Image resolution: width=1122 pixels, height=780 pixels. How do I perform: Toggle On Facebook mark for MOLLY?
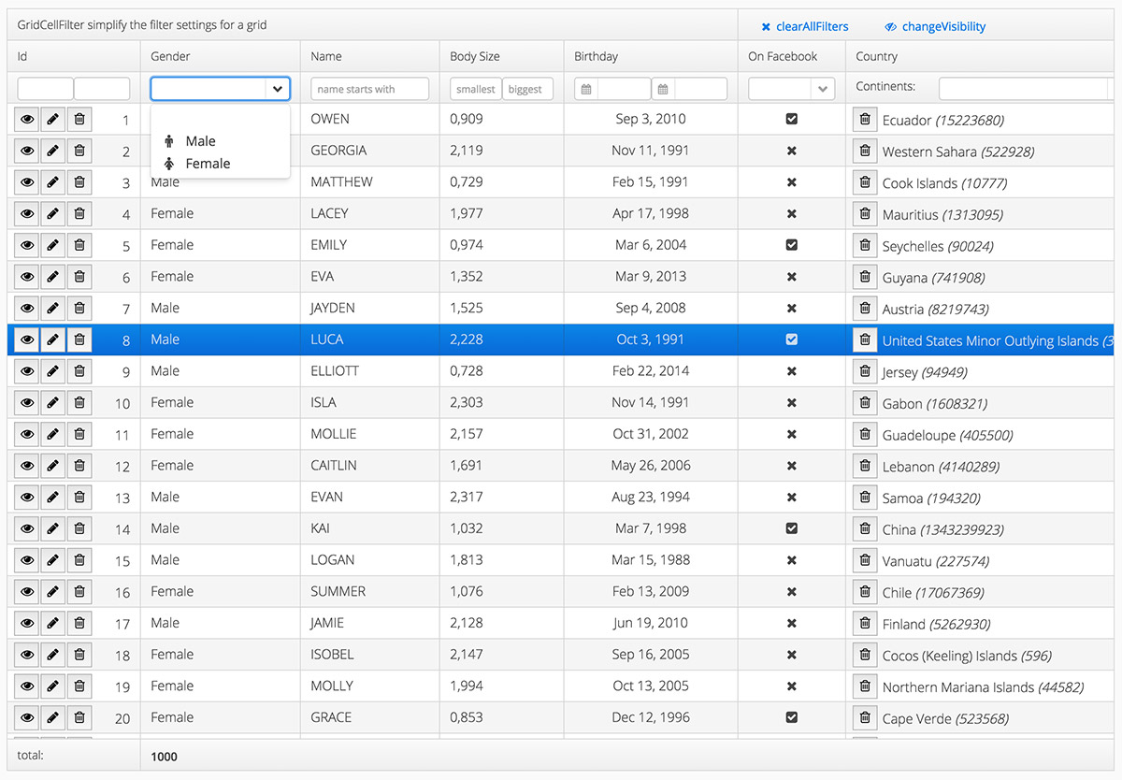click(x=792, y=686)
